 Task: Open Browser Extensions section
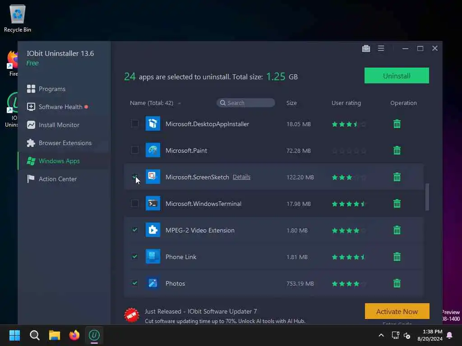(x=59, y=143)
